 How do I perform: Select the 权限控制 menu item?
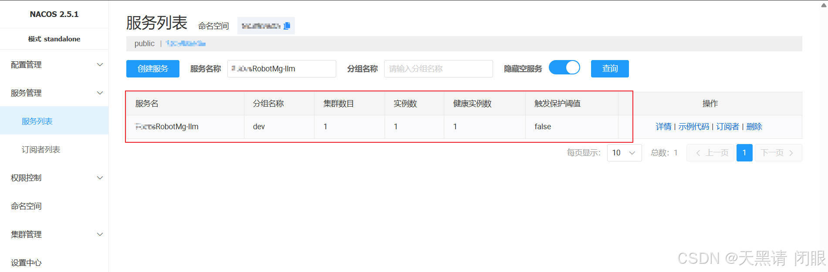tap(54, 178)
